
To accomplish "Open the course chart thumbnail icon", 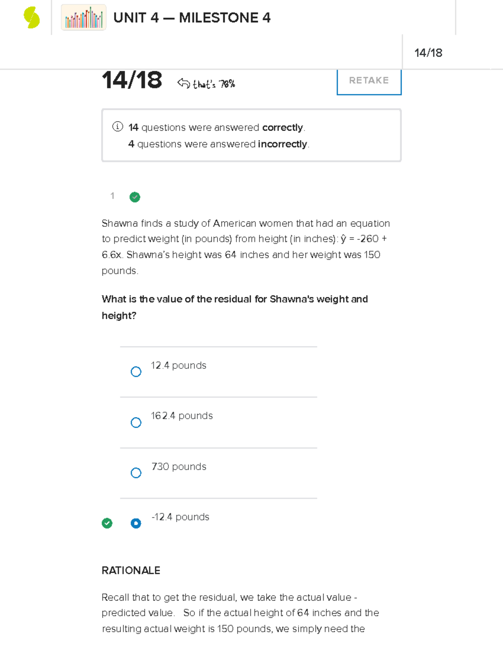I will [x=83, y=18].
